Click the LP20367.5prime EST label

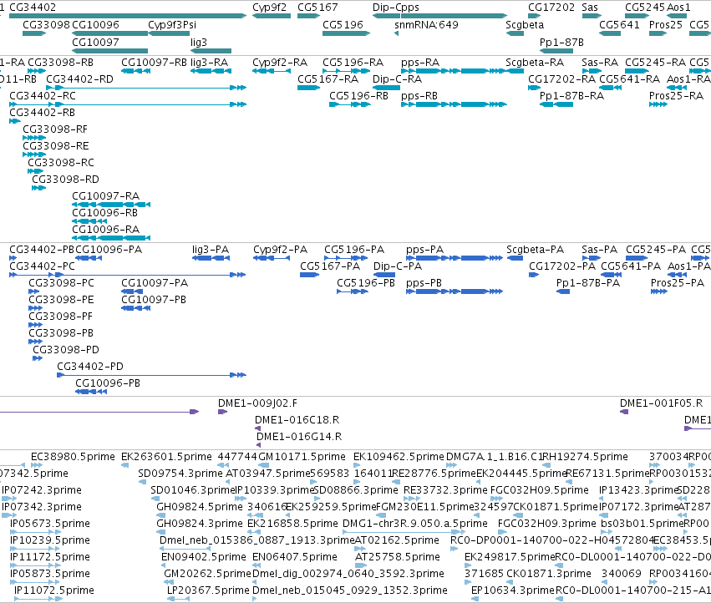click(208, 590)
